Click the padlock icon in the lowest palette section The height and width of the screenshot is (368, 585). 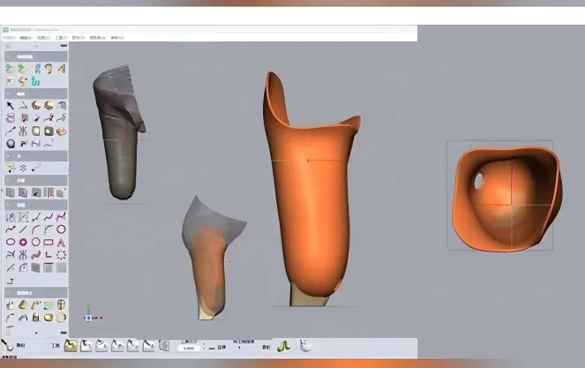coord(36,317)
